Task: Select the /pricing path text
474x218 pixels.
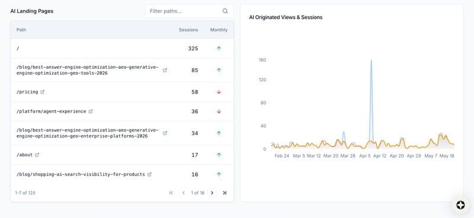Action: coord(27,92)
